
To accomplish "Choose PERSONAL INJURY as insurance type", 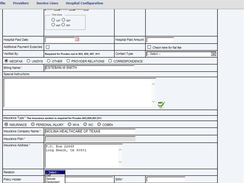I will tap(33, 124).
